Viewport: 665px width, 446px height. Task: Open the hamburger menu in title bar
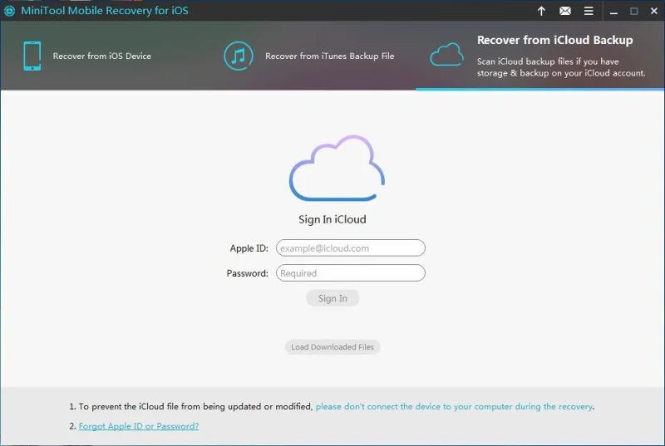pos(589,11)
